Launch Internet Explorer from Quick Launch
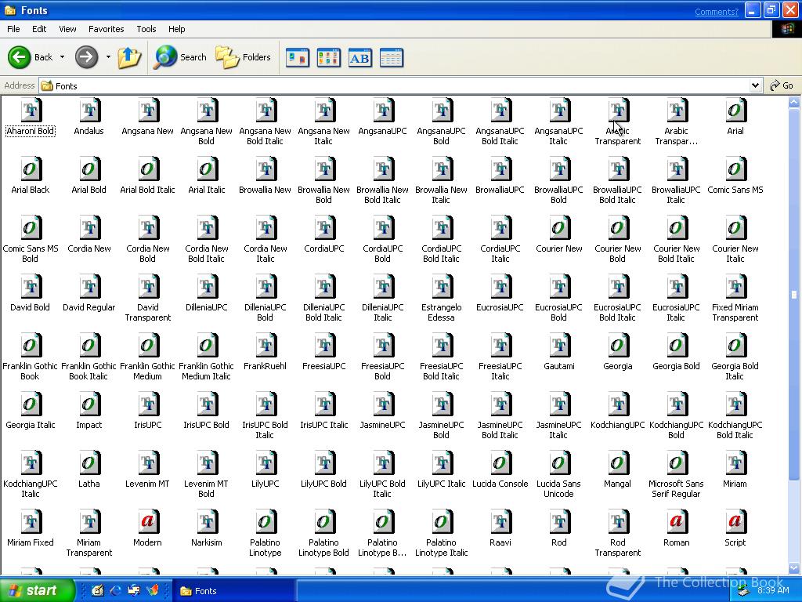802x602 pixels. (116, 591)
